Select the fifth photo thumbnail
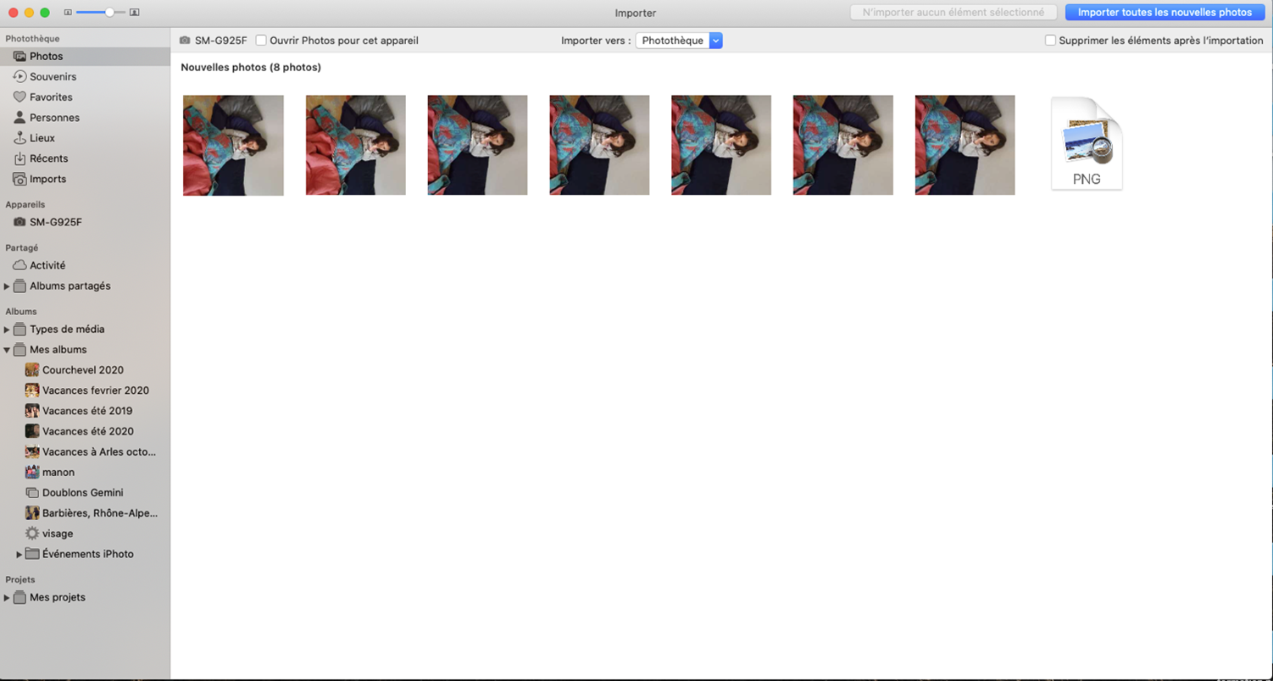1273x681 pixels. [721, 145]
